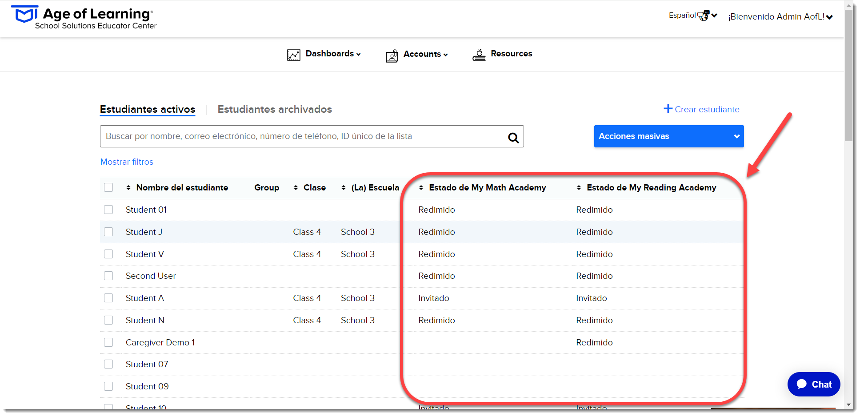Click the language globe icon
860x416 pixels.
pos(704,16)
